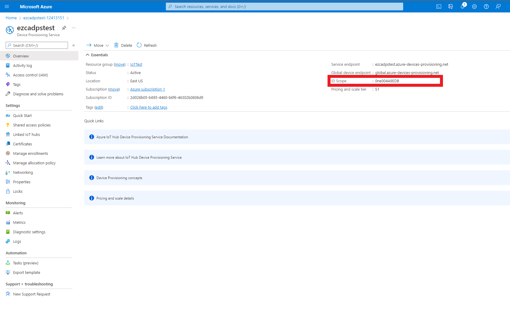Select the Subscription ID value 2d026b05-b695...
The height and width of the screenshot is (315, 510).
tap(167, 97)
